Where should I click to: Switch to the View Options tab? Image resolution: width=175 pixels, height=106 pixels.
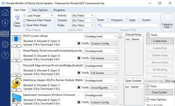pos(39,10)
